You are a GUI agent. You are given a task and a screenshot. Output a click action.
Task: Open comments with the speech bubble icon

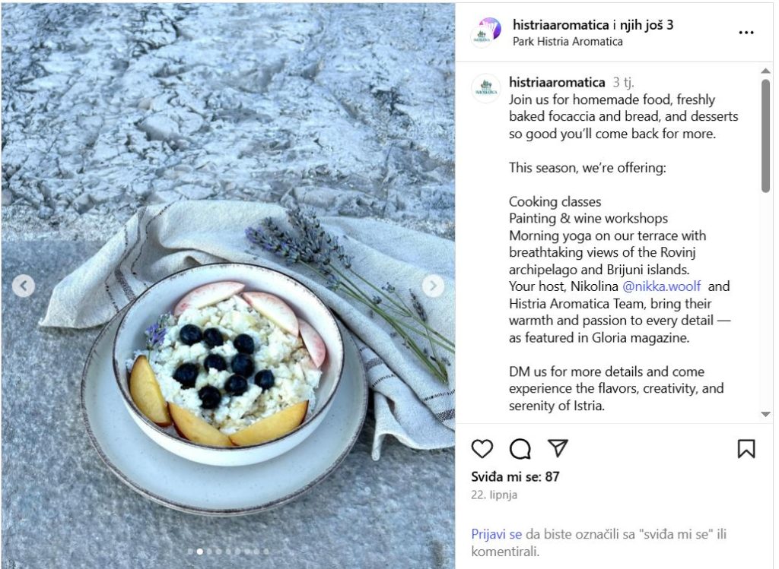pos(520,449)
